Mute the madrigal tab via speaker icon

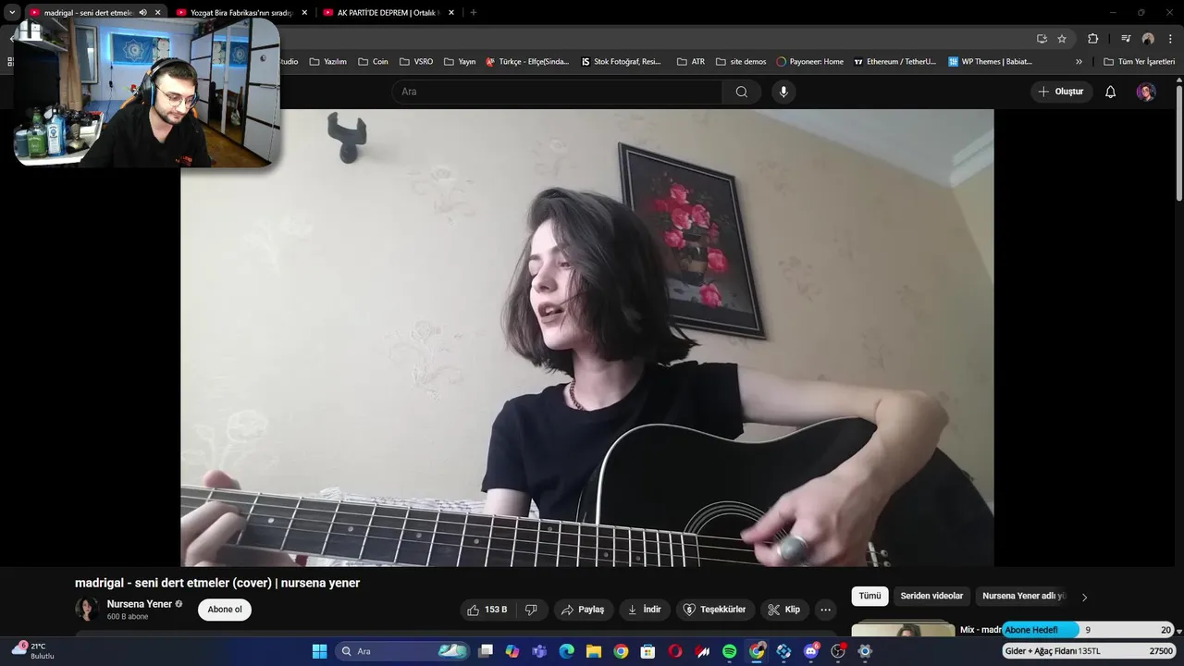[142, 13]
